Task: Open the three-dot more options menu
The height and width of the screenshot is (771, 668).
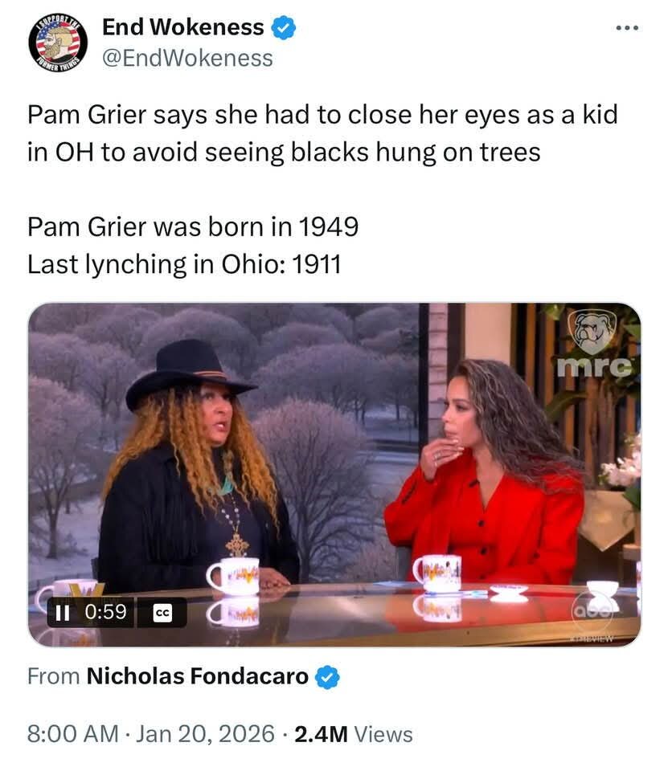Action: point(626,28)
